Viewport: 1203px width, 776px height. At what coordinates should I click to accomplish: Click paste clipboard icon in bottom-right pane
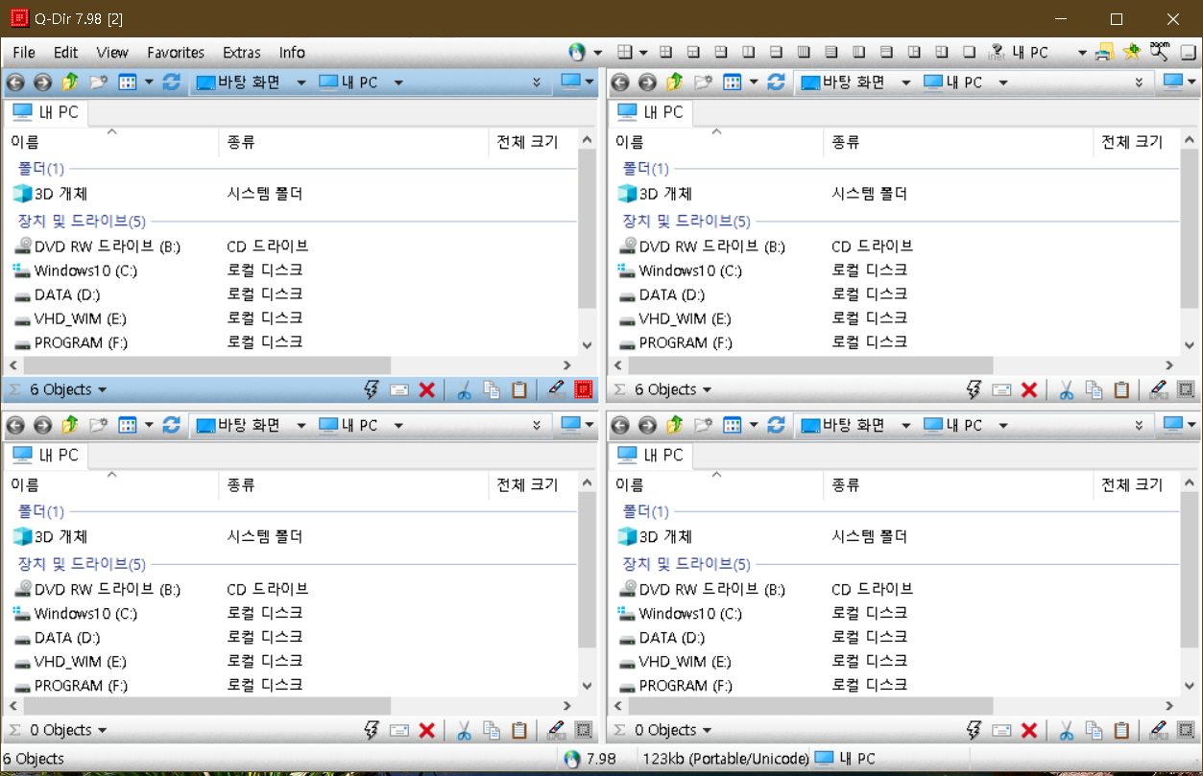click(1121, 731)
